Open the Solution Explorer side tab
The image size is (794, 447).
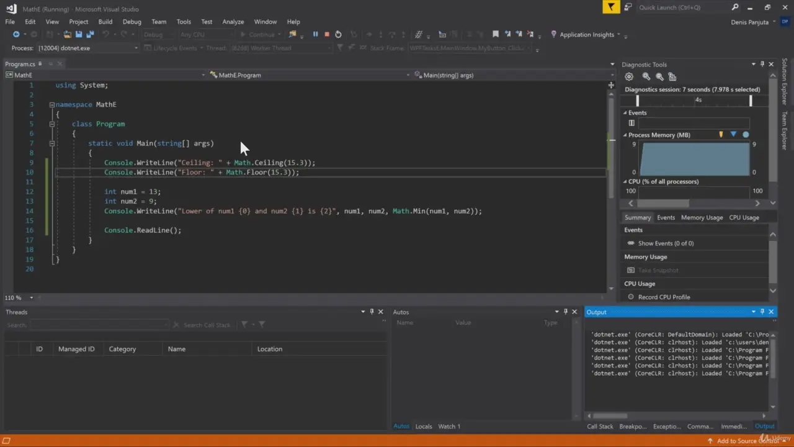[785, 81]
